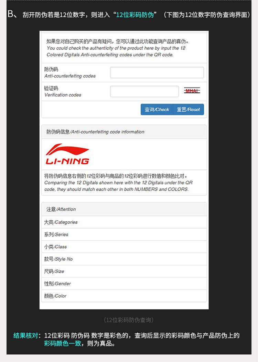Select the 小类/Class row
This screenshot has width=258, height=362.
point(124,247)
